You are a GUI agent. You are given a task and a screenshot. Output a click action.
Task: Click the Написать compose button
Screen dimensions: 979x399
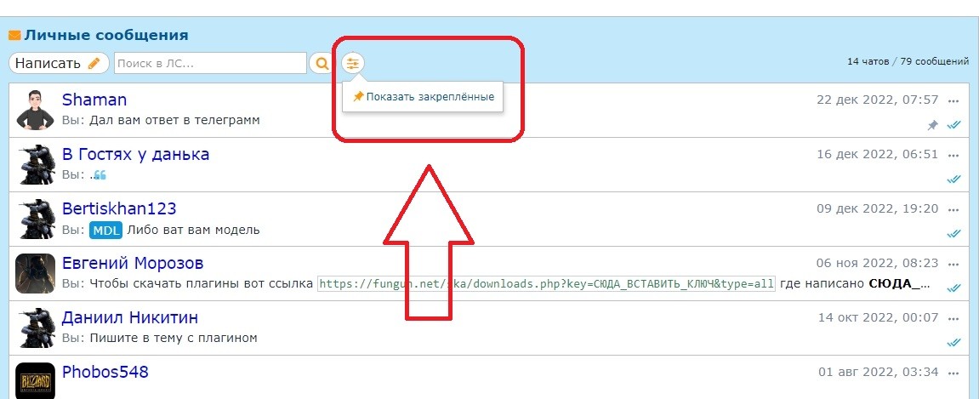click(59, 63)
